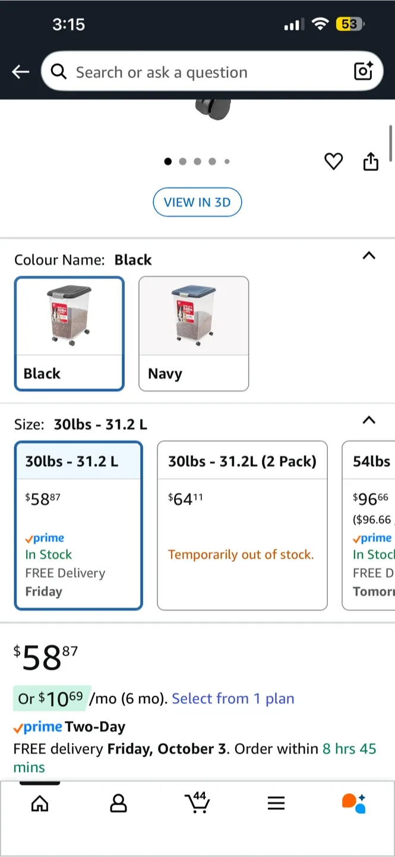Add item to wishlist heart
Image resolution: width=395 pixels, height=857 pixels.
click(x=333, y=161)
